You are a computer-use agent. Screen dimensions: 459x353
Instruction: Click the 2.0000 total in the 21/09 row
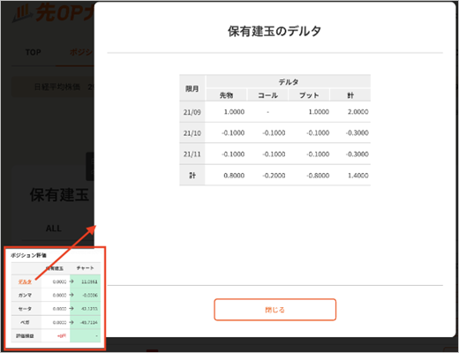[358, 112]
